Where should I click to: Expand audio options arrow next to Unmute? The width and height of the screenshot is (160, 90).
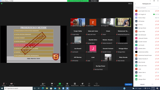[x=6, y=84]
